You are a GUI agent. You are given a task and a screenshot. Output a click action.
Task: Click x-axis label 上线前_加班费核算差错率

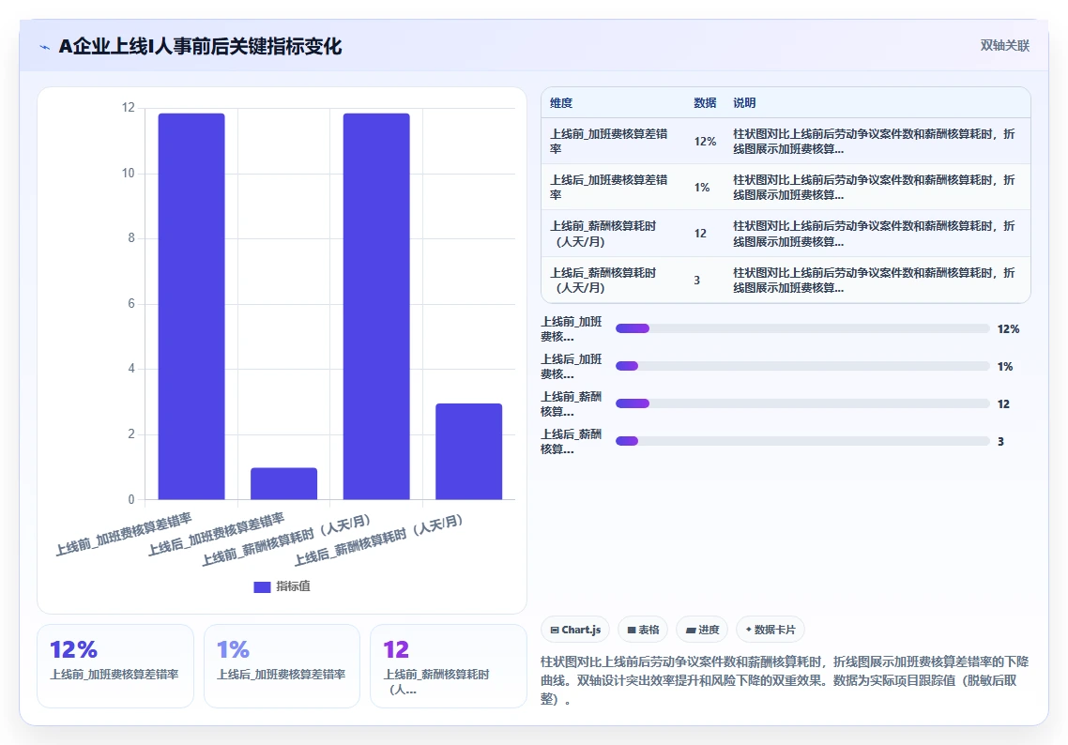point(124,536)
